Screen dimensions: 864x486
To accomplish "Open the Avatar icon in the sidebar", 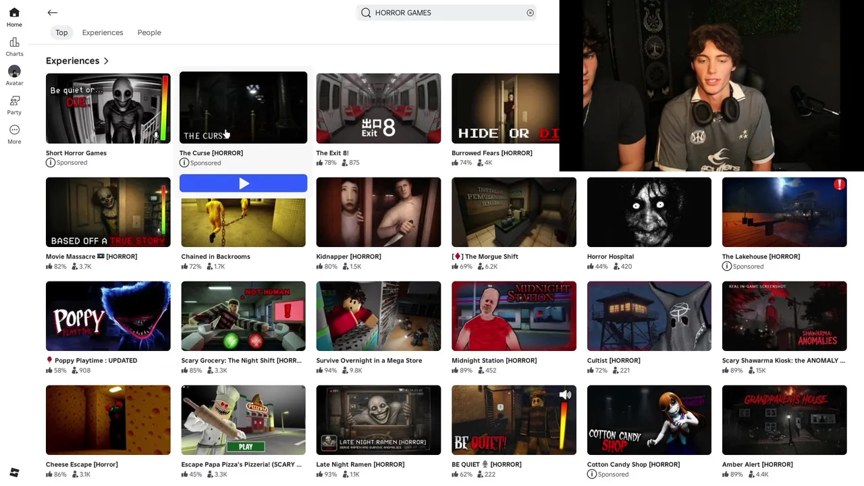I will click(14, 72).
